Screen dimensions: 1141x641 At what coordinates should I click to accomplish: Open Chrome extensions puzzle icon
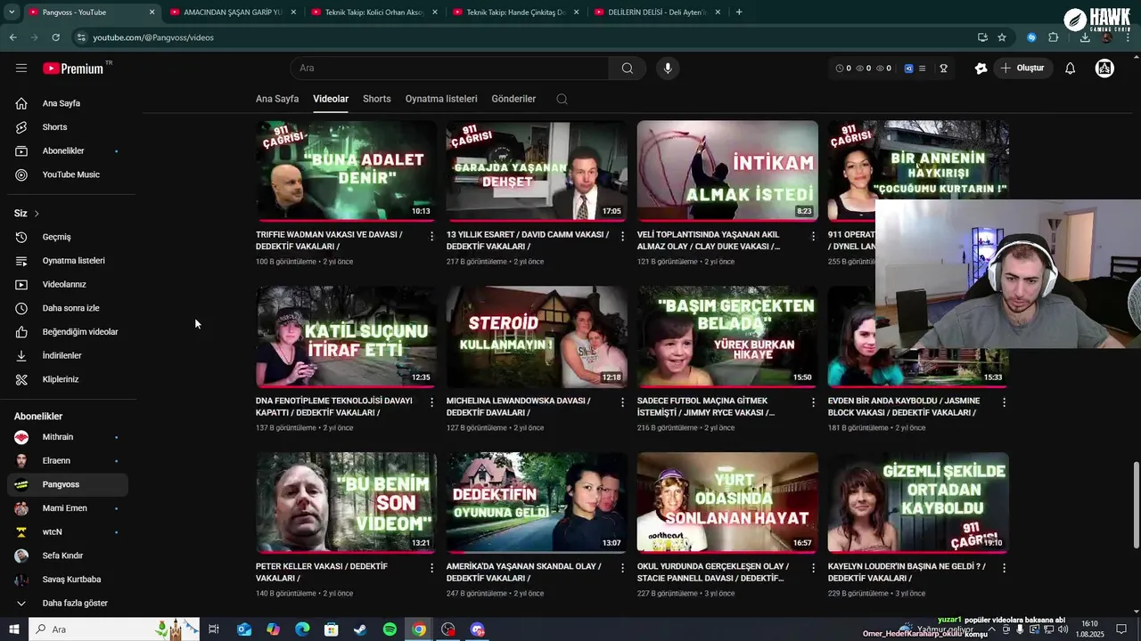point(1053,37)
